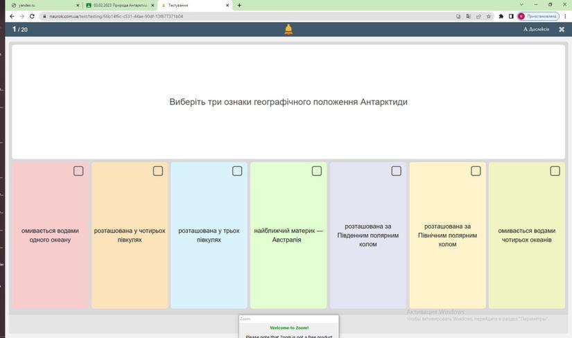Open the profile button labeled Приостановлена
Screen dimensions: 572x338
(538, 17)
